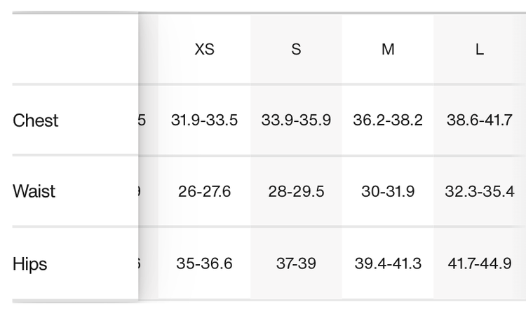Click the M size column header
Viewport: 526px width, 309px height.
pos(388,50)
